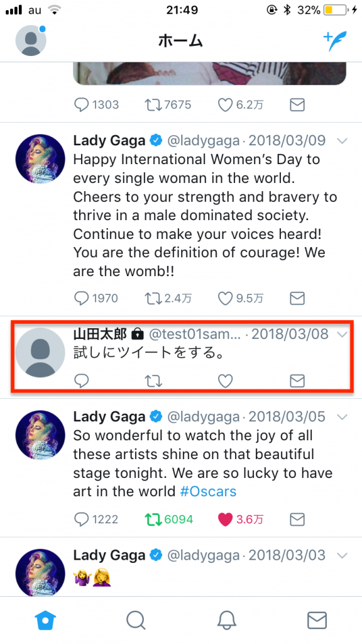Switch to the Notifications bell tab

[x=226, y=620]
